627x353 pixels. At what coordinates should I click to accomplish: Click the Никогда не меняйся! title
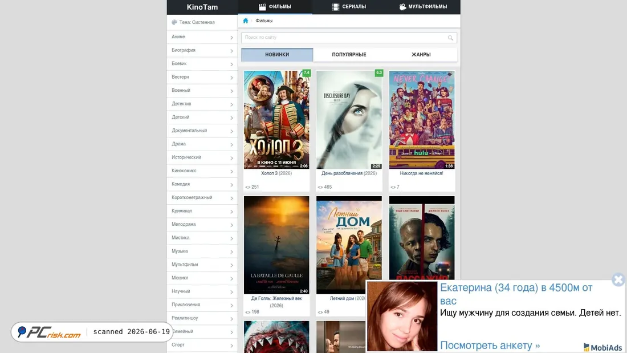click(x=421, y=174)
